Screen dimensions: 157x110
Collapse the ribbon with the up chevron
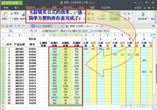click(135, 3)
